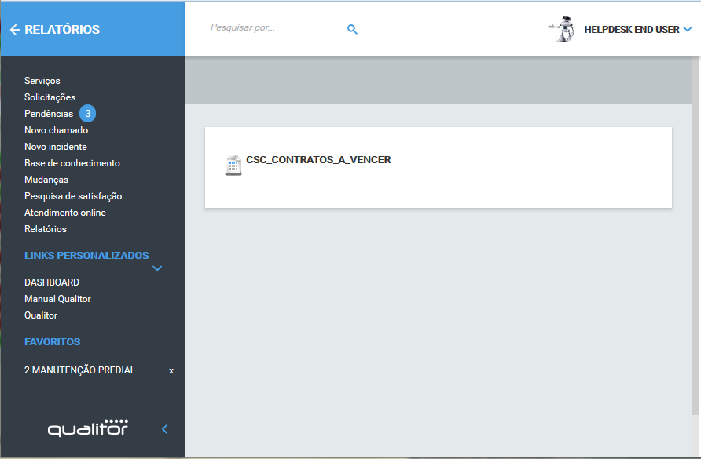The height and width of the screenshot is (459, 701).
Task: Open the HELPDESK END USER dropdown
Action: 688,30
